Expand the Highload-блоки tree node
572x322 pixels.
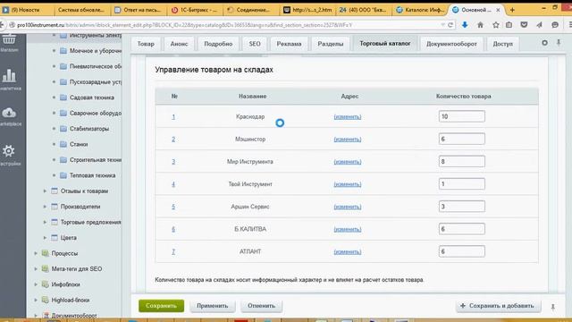pos(36,301)
